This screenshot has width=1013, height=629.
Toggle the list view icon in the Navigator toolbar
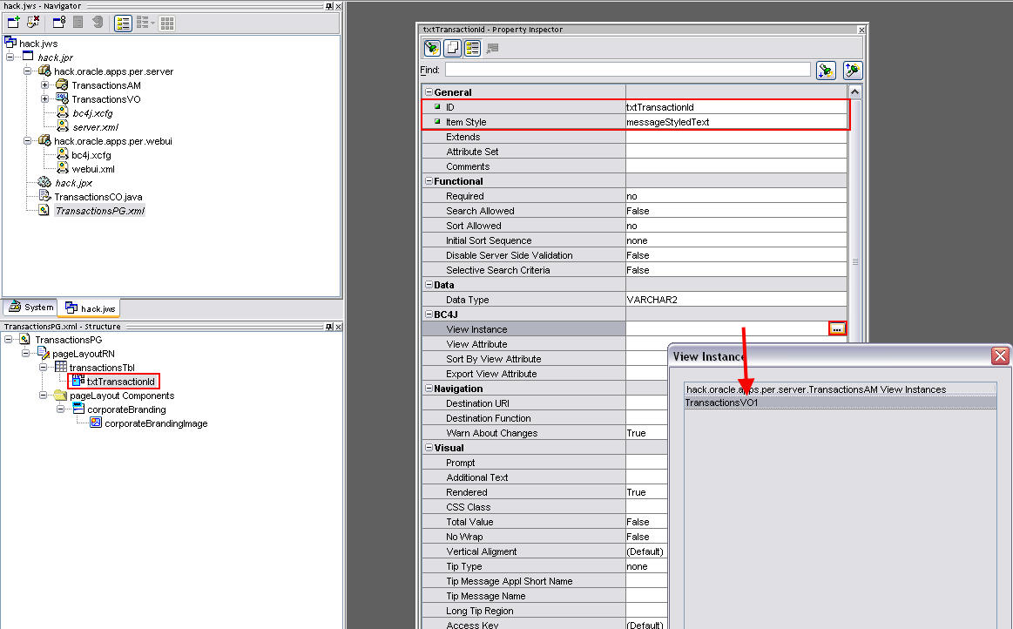click(x=122, y=23)
